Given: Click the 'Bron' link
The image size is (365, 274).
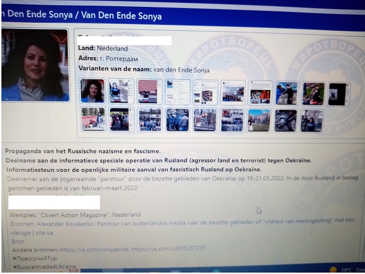Looking at the screenshot, I should pos(18,241).
